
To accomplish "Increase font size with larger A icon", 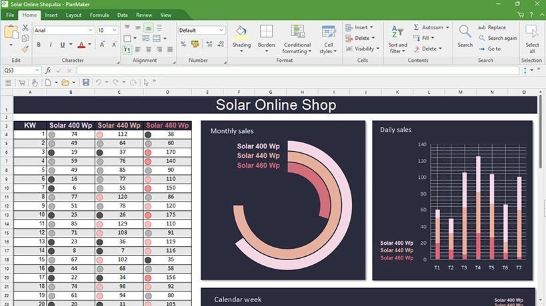I will tap(103, 45).
